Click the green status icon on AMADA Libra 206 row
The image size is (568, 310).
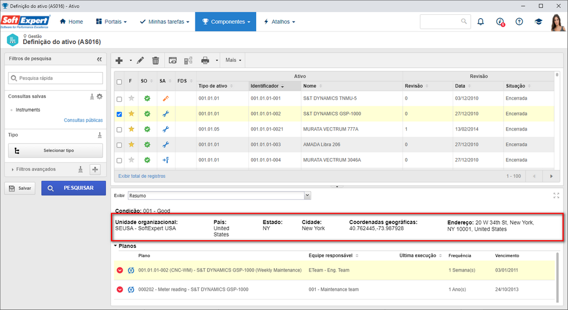[147, 144]
